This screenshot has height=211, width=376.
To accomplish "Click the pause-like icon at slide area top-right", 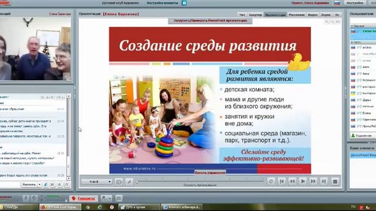I will click(x=338, y=22).
